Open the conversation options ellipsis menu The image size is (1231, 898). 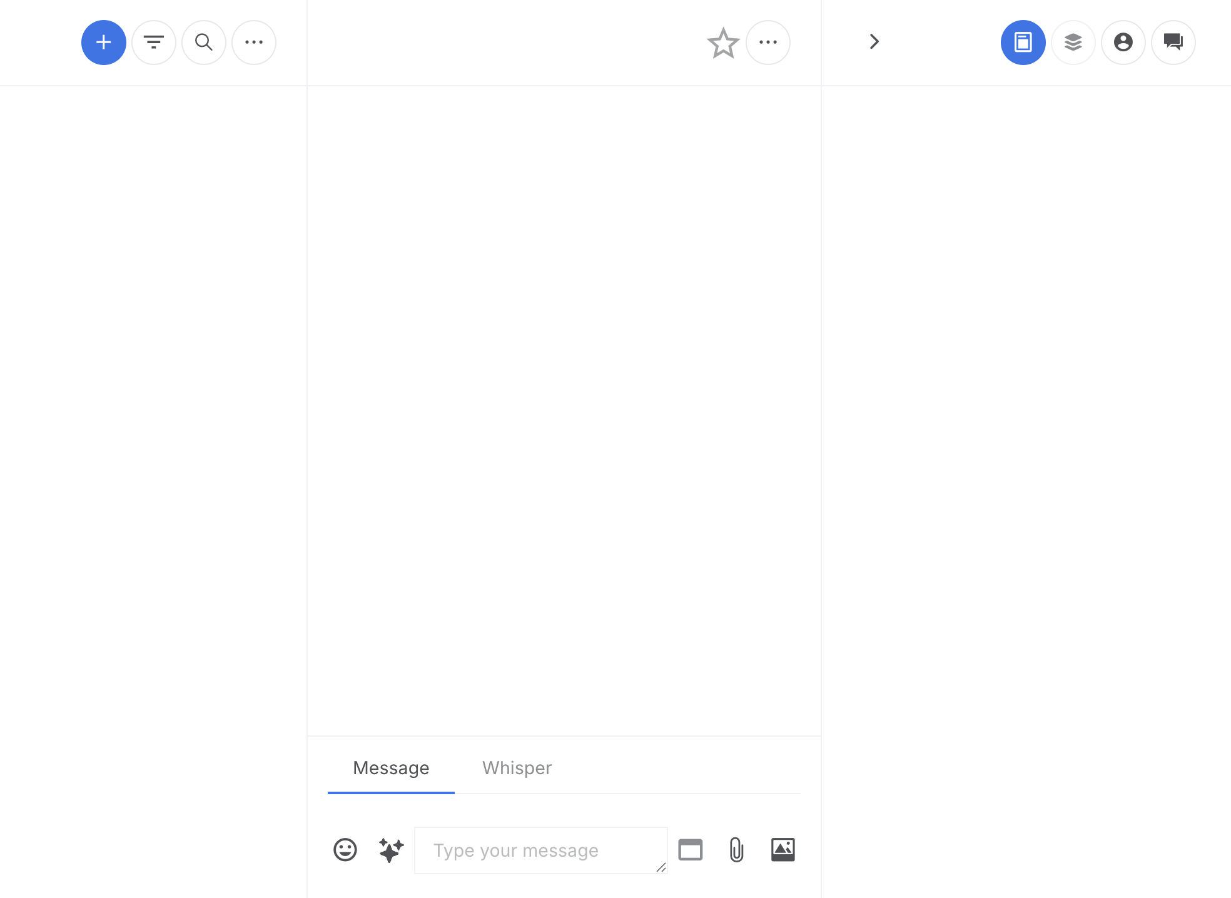(767, 42)
